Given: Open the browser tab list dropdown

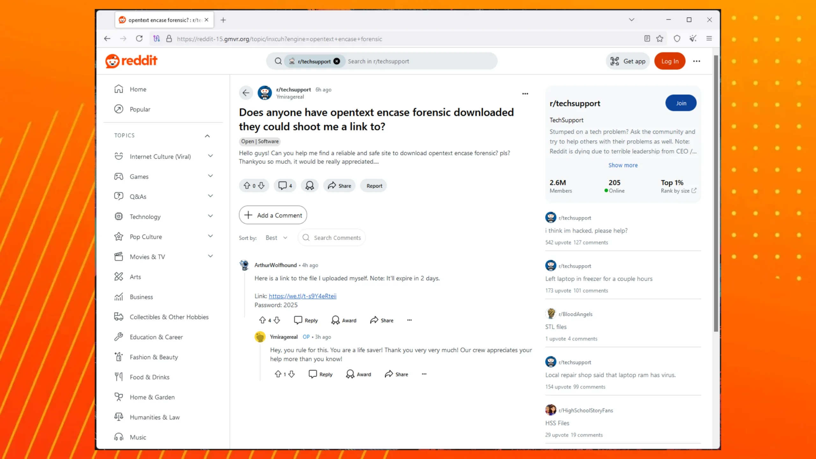Looking at the screenshot, I should pos(631,20).
